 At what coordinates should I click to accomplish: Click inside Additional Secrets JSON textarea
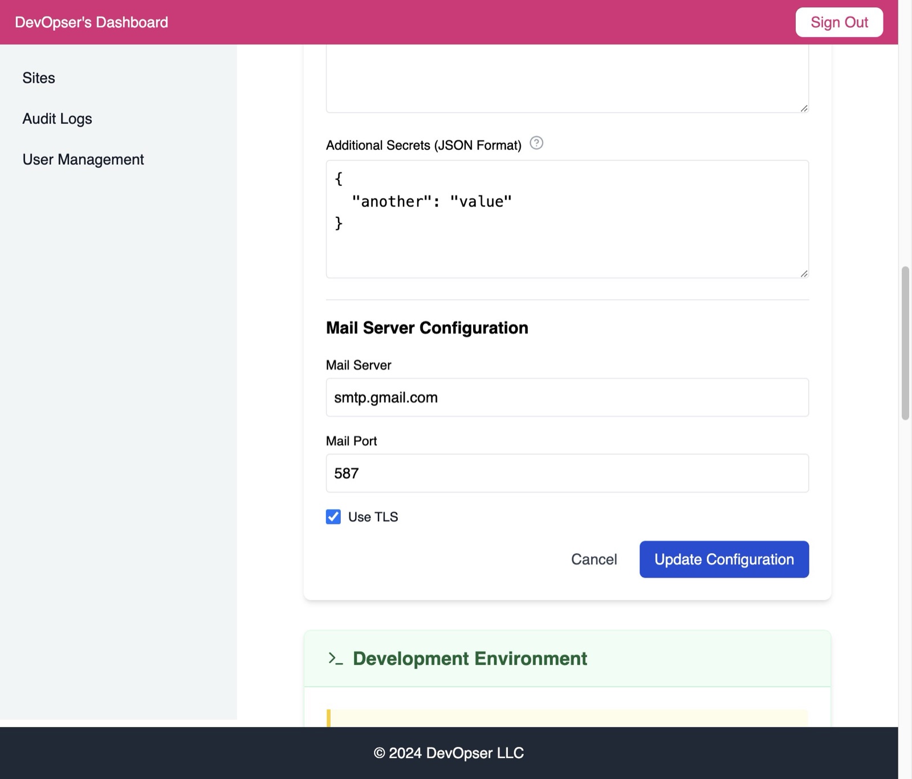coord(567,219)
